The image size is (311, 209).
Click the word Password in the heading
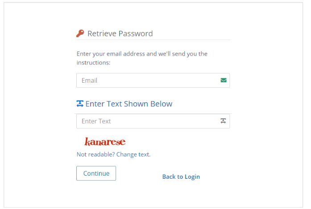pos(135,33)
